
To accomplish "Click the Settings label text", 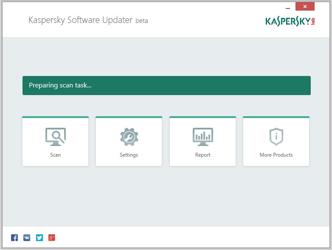I will tap(129, 155).
